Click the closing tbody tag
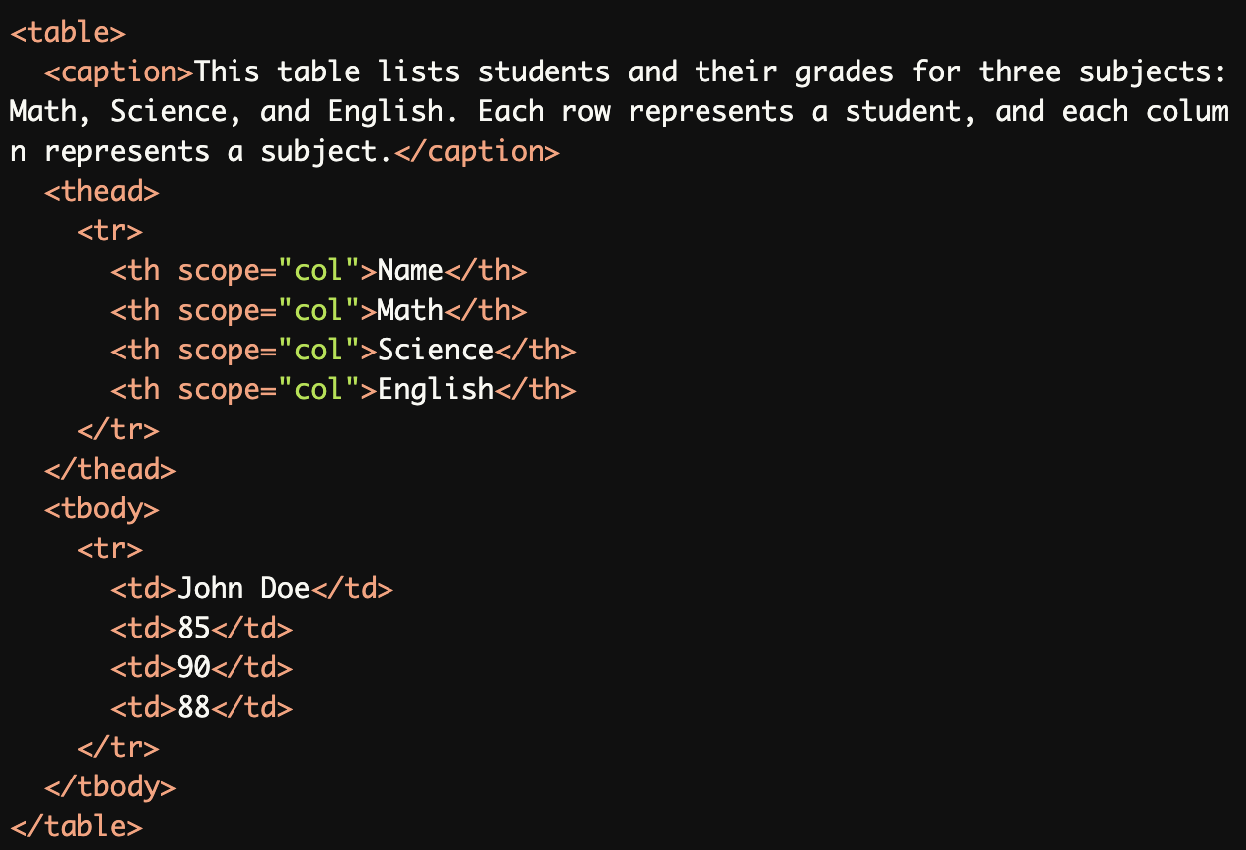Screen dimensions: 1246x850 tap(109, 787)
